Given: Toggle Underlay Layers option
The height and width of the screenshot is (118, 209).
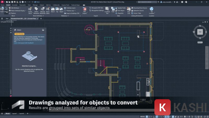Looking at the screenshot, I should tap(71, 8).
